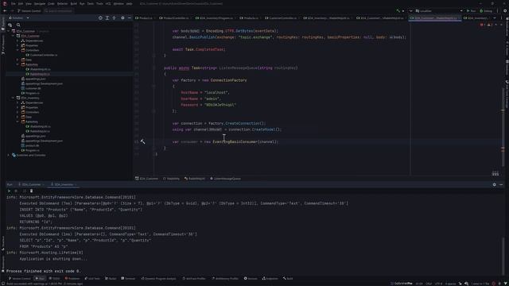Open the Unit Tests tool window
The height and width of the screenshot is (286, 509).
pyautogui.click(x=92, y=278)
